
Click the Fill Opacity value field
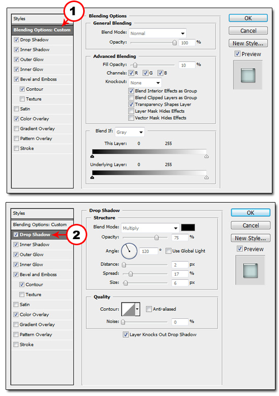[187, 65]
